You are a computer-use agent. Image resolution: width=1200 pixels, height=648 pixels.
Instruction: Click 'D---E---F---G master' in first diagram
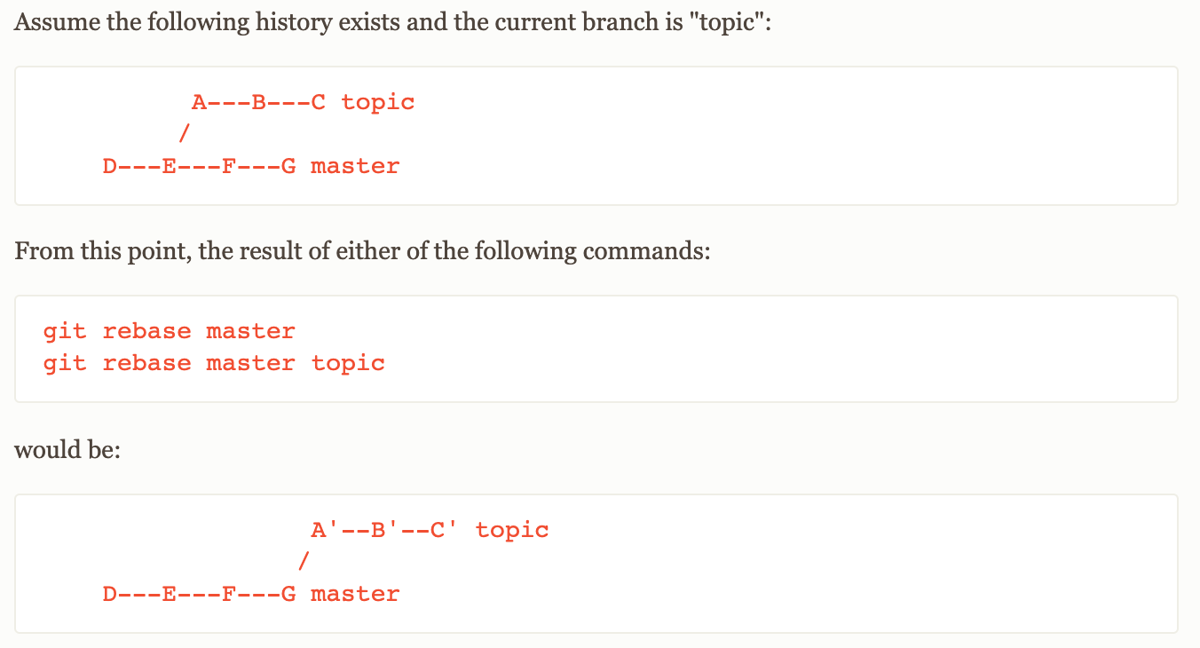click(x=251, y=166)
